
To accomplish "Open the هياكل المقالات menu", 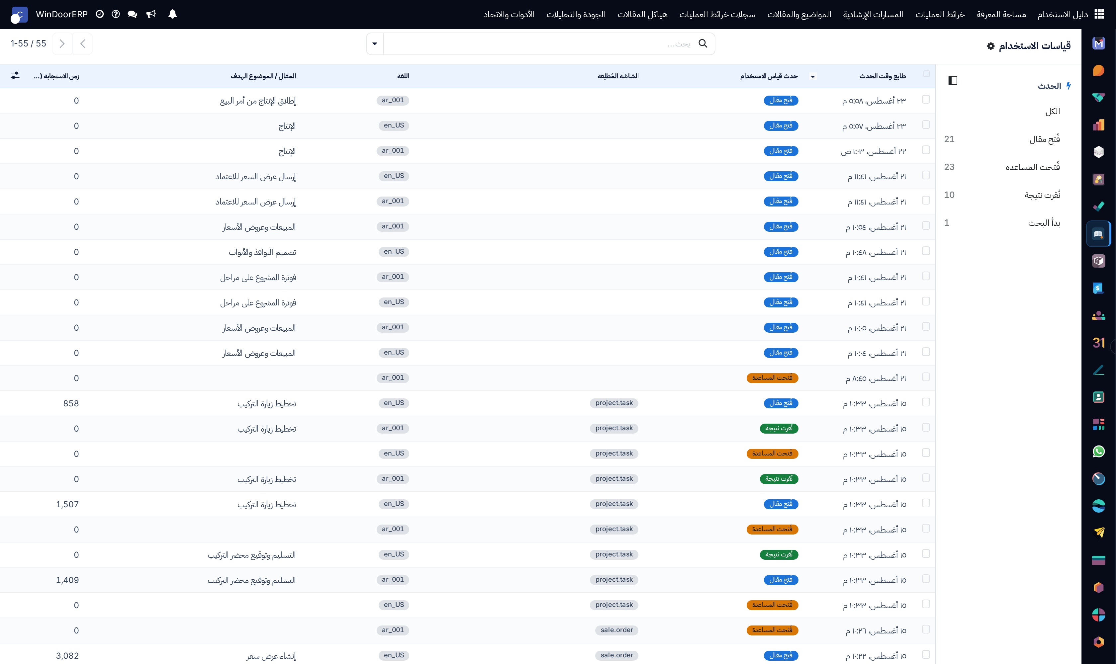I will pyautogui.click(x=642, y=14).
